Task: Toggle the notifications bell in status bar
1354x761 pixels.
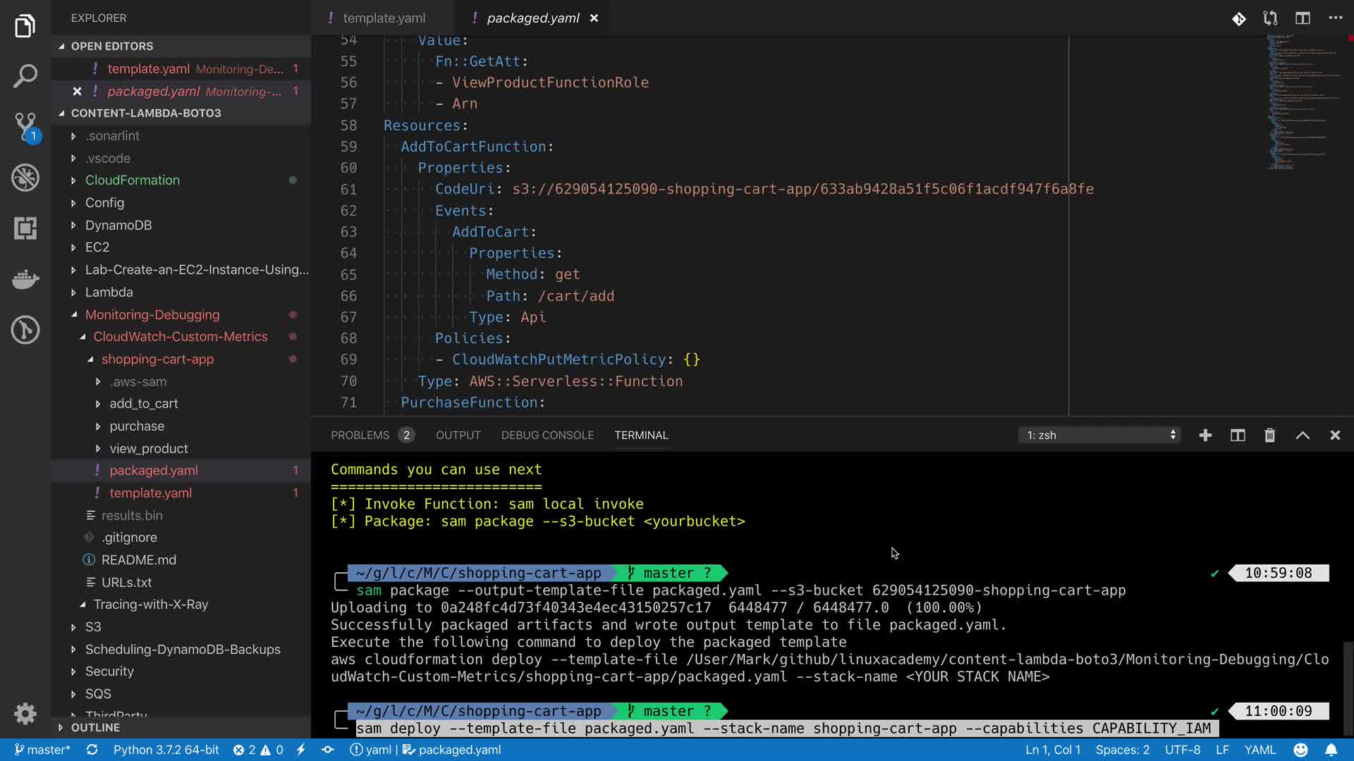Action: (x=1331, y=750)
